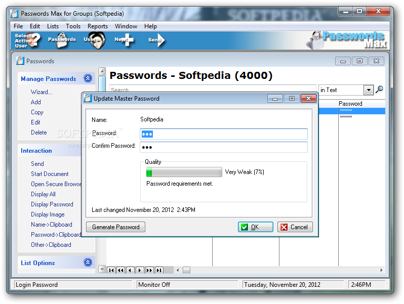Open the Window menu
The width and height of the screenshot is (404, 304).
click(126, 26)
